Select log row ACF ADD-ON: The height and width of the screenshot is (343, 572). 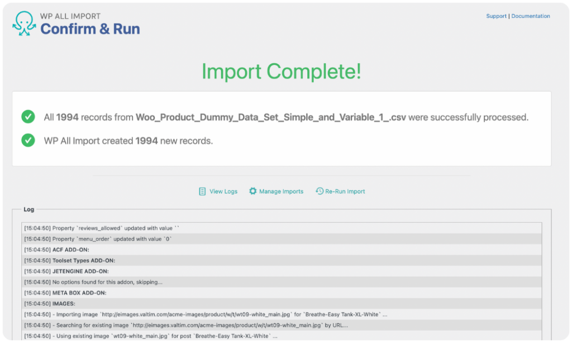pyautogui.click(x=282, y=250)
